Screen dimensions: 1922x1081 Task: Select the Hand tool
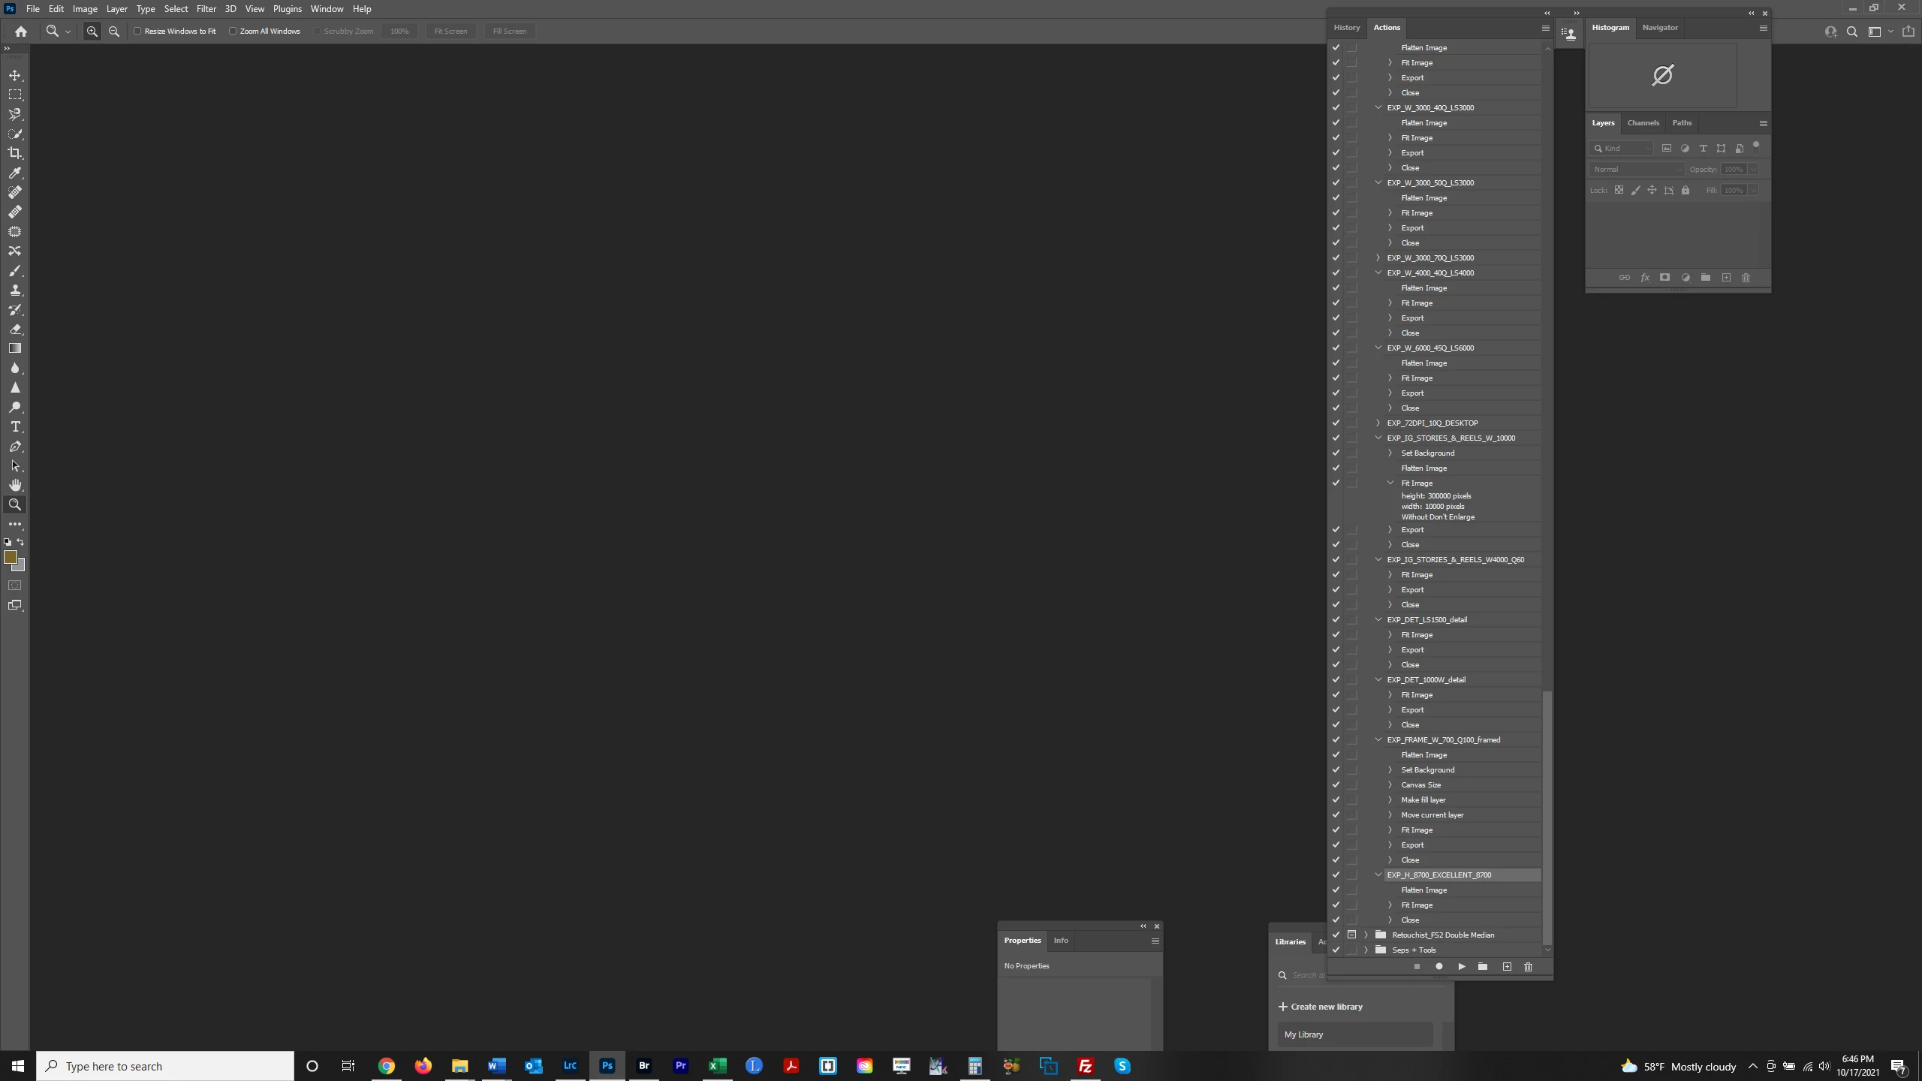15,485
